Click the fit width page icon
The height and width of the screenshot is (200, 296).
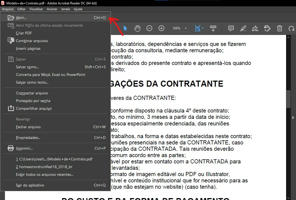(198, 28)
